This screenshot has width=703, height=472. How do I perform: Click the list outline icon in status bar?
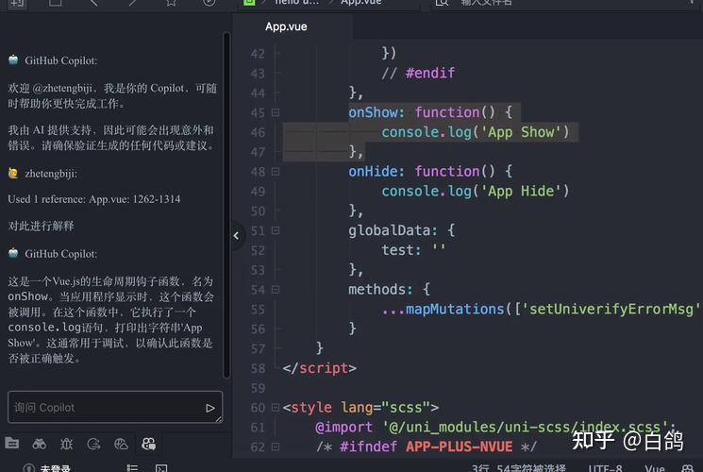(132, 468)
